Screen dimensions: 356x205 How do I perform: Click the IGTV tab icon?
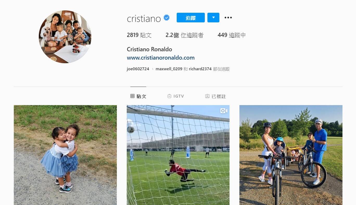click(x=169, y=96)
